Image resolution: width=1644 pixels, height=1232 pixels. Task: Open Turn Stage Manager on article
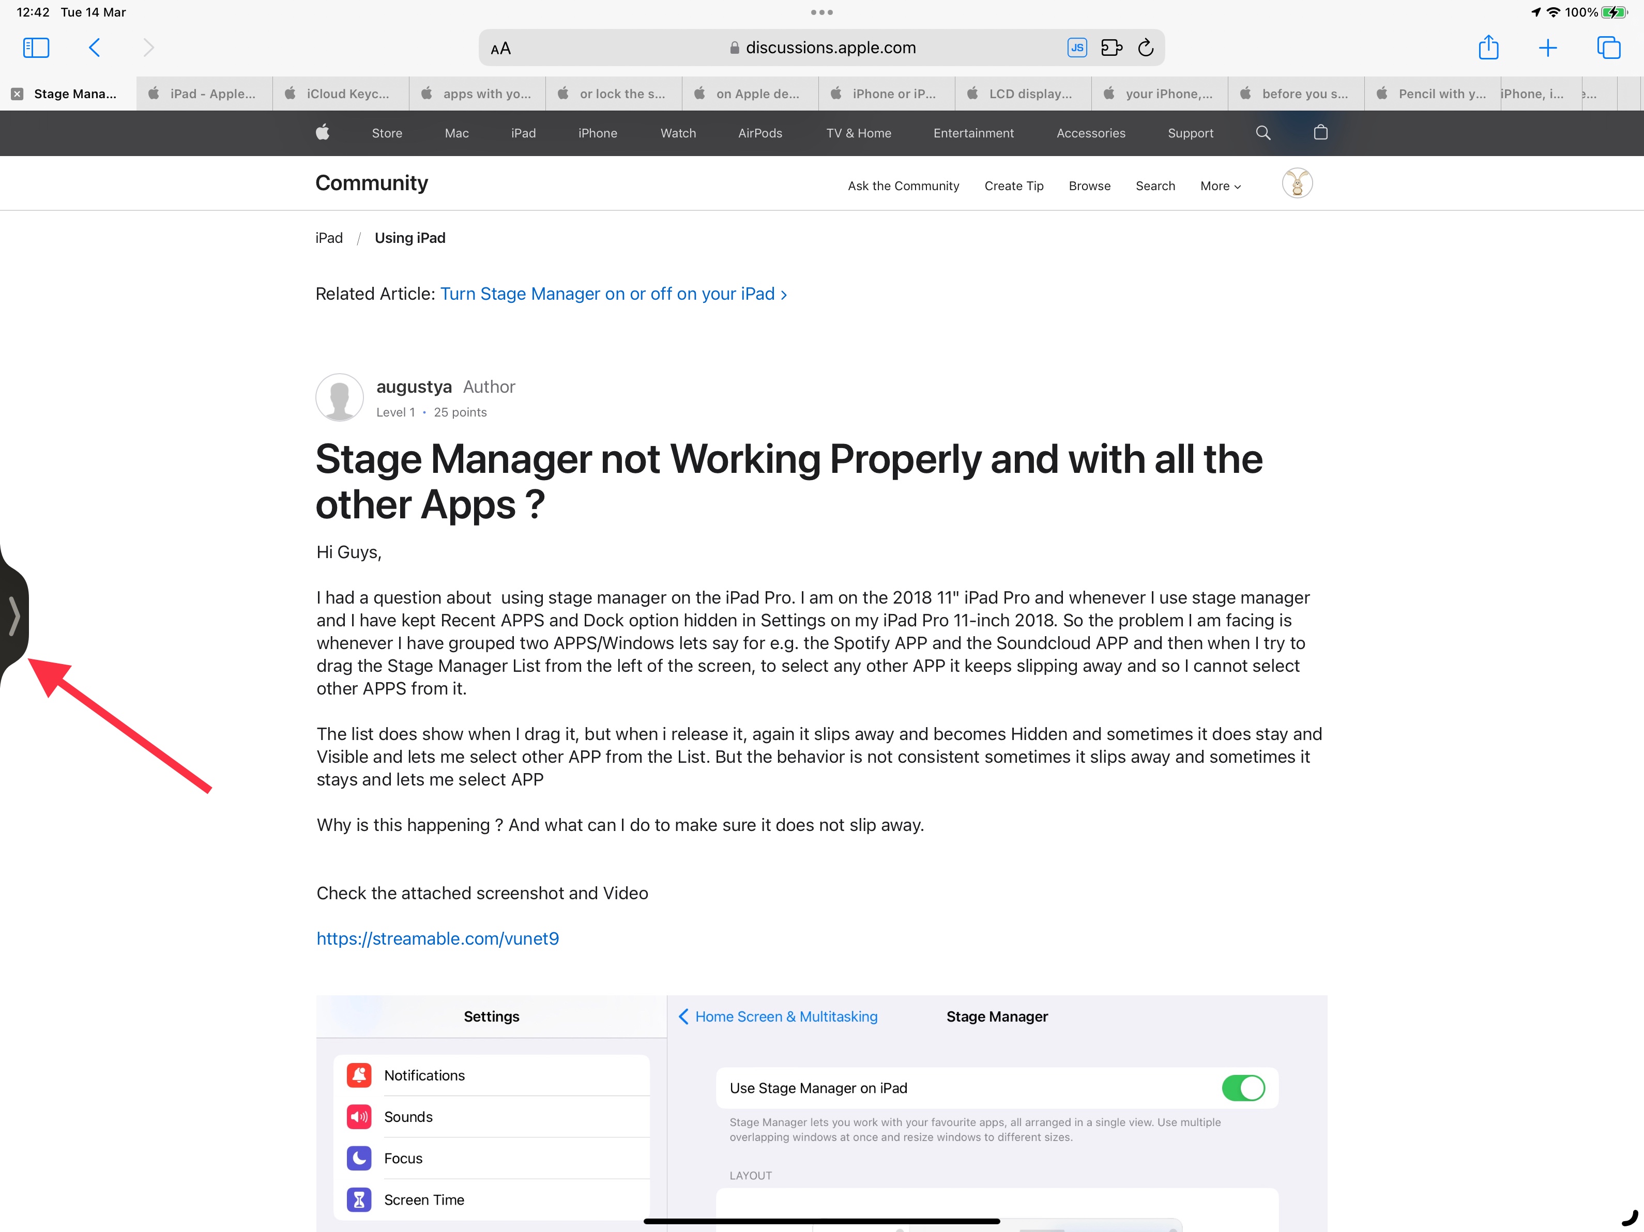tap(613, 294)
